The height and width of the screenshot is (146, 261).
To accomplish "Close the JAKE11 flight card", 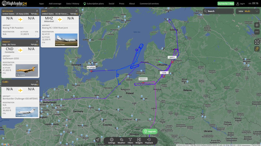I will pyautogui.click(x=76, y=11).
